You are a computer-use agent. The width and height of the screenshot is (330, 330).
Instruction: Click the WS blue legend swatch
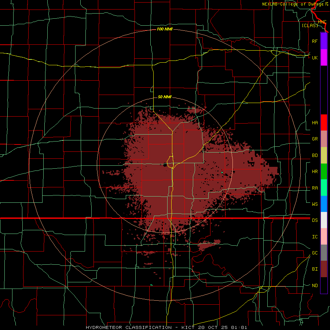[x=324, y=204]
